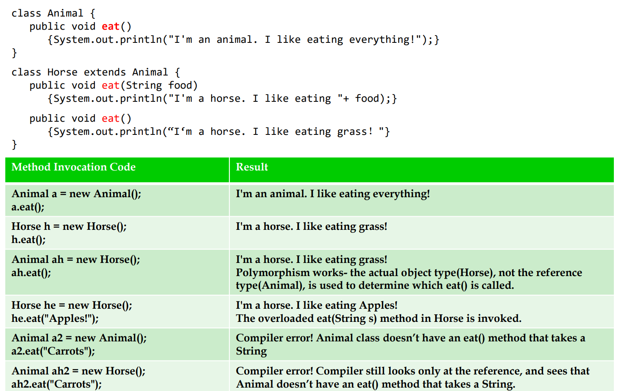627x391 pixels.
Task: Click the "Result" column header
Action: [x=252, y=167]
